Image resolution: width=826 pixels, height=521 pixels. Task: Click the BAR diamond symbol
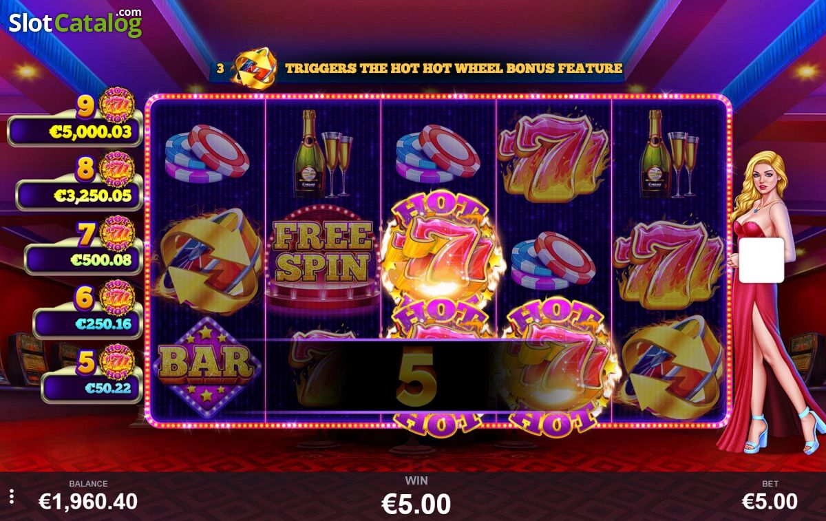(x=206, y=365)
